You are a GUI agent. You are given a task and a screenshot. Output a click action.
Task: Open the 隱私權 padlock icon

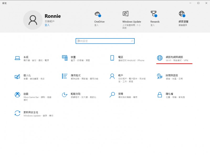(160, 95)
